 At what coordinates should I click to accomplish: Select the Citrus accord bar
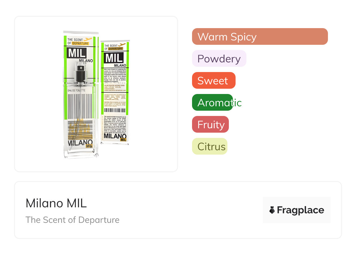(210, 146)
